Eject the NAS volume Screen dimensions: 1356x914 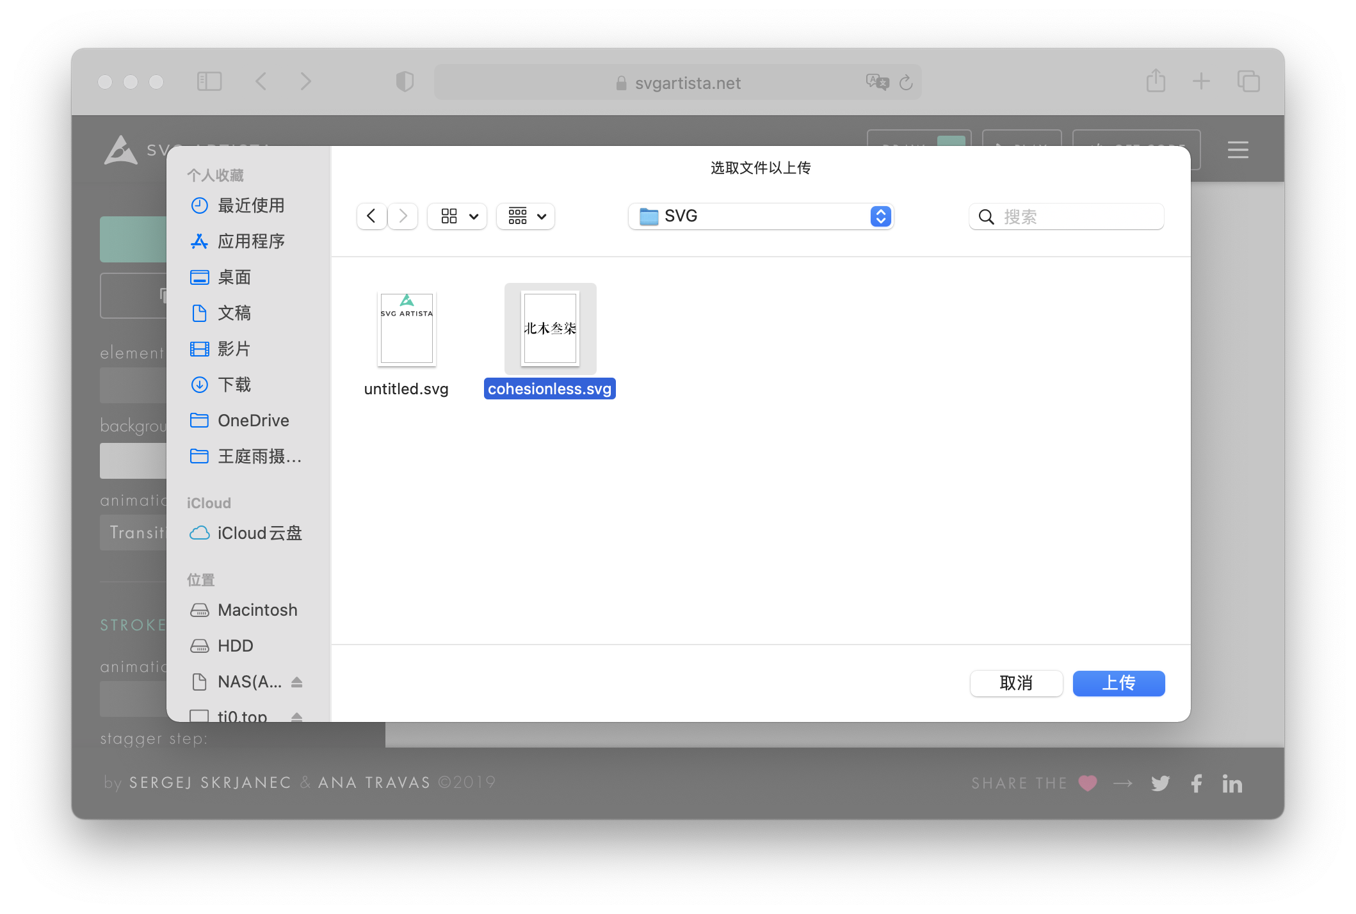[x=296, y=682]
